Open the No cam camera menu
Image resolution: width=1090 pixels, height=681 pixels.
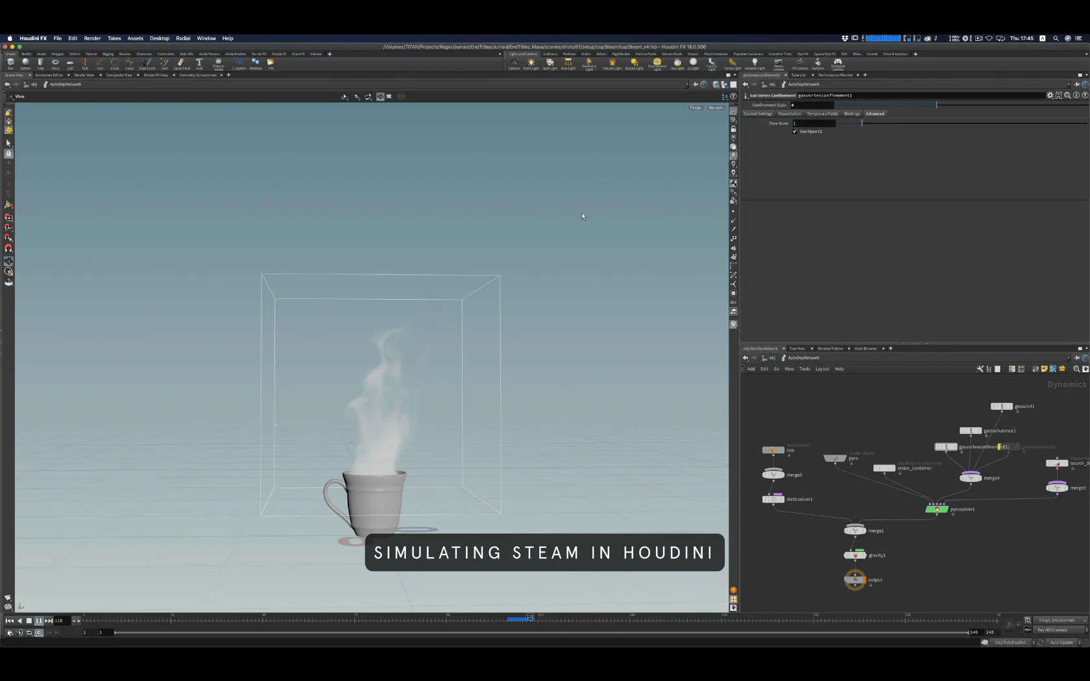(x=716, y=108)
